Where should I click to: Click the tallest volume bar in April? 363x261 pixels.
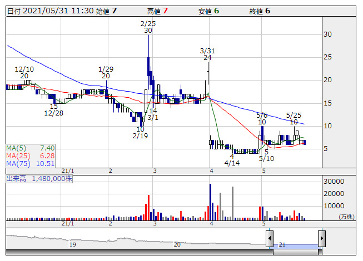(x=210, y=202)
